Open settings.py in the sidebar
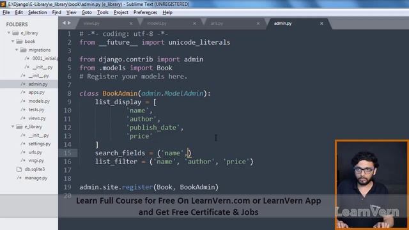 pos(40,144)
